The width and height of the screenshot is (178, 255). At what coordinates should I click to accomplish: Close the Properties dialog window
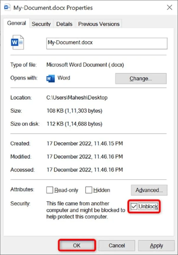pyautogui.click(x=169, y=7)
